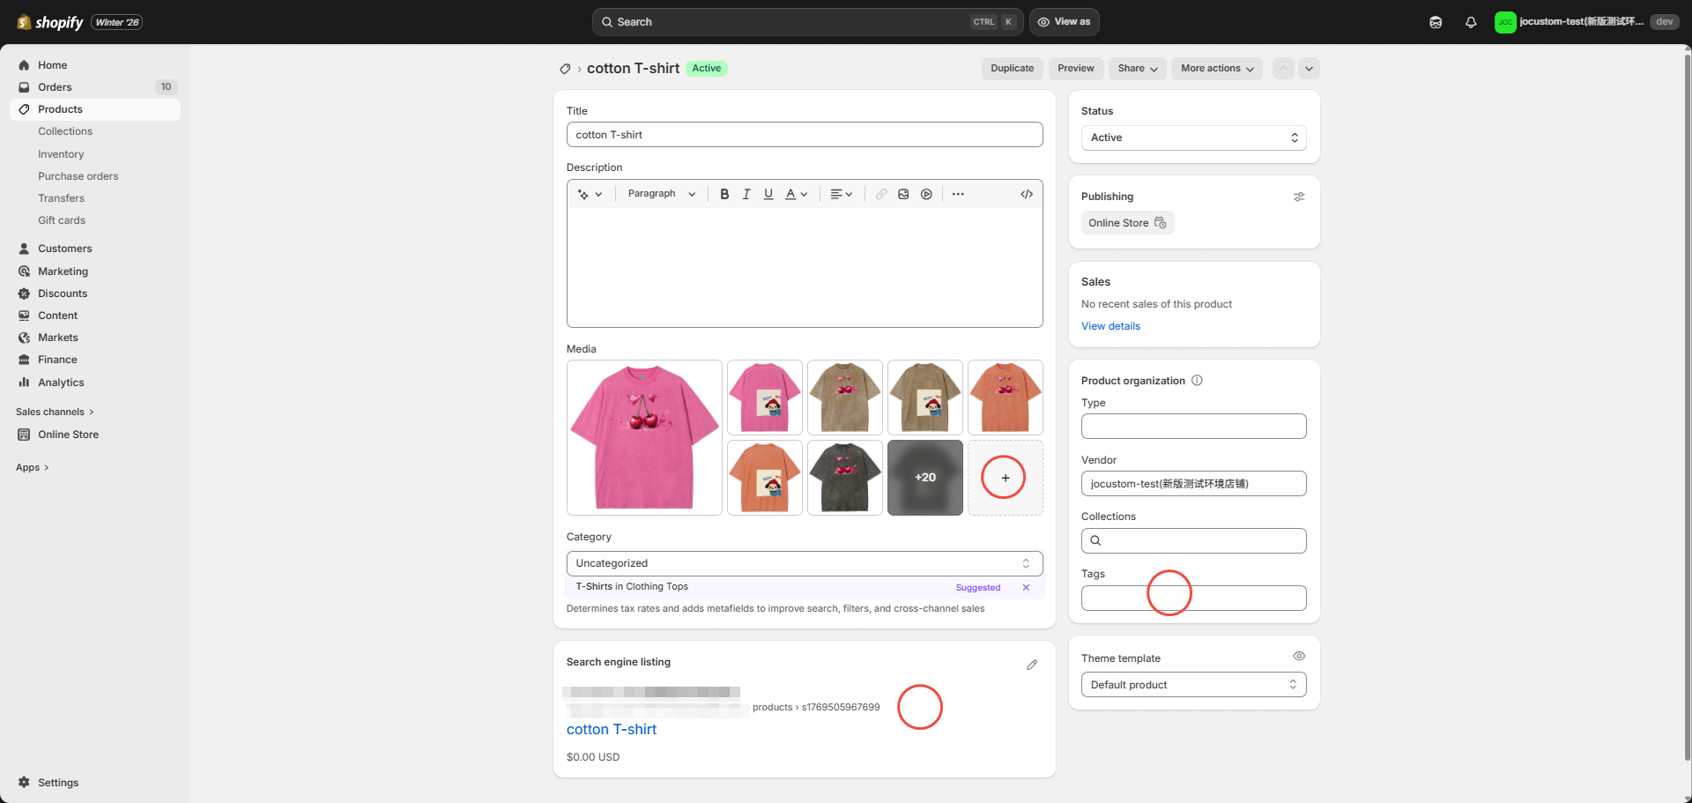Open the Uncategorized category dropdown

pyautogui.click(x=804, y=563)
